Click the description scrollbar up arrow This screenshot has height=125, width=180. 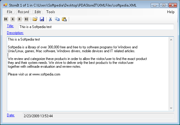pyautogui.click(x=171, y=40)
